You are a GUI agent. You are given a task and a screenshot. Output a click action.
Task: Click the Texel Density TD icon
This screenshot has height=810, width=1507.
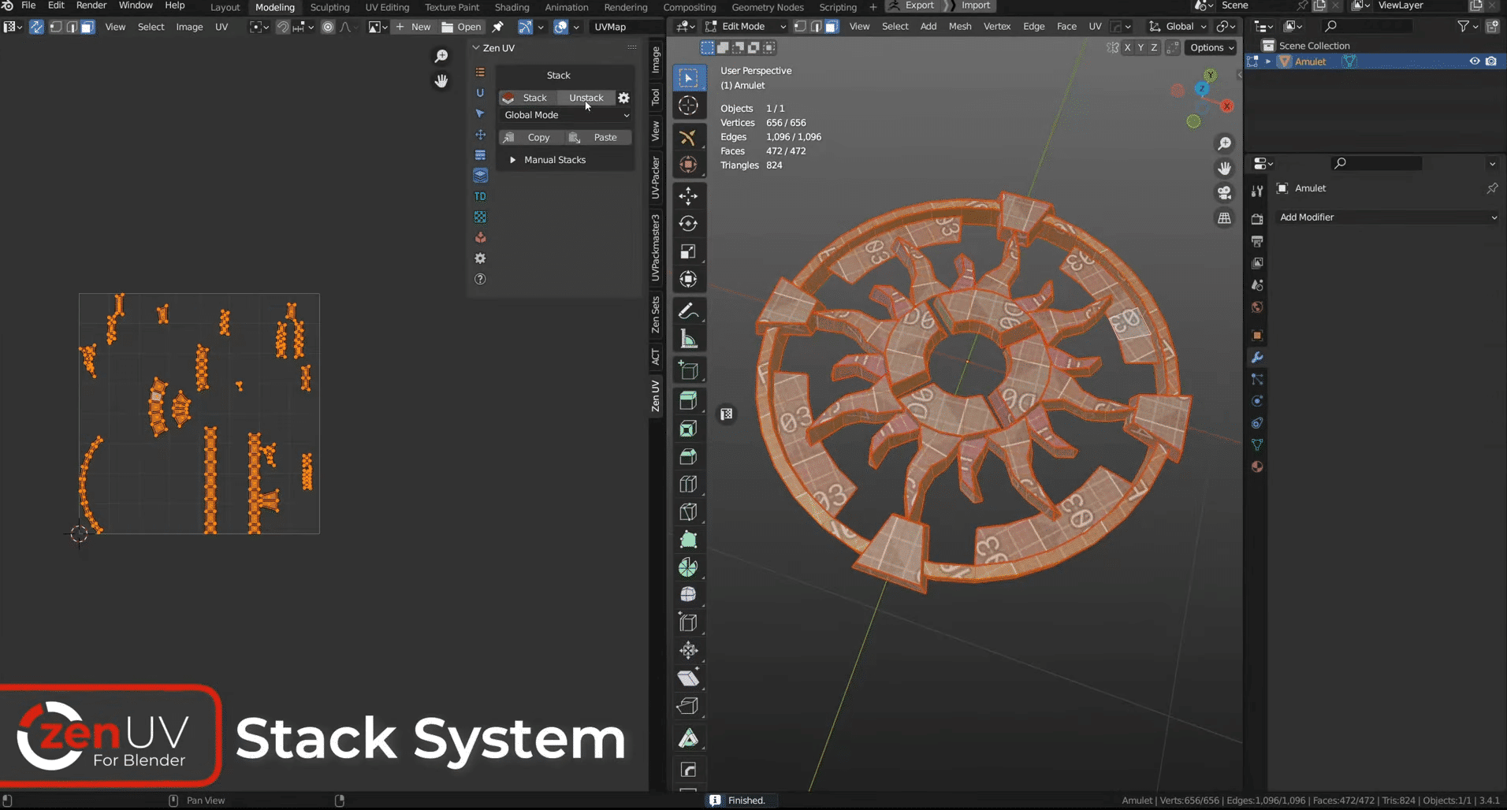pyautogui.click(x=480, y=196)
